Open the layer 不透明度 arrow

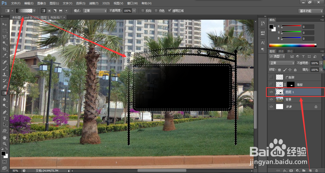tap(321, 63)
